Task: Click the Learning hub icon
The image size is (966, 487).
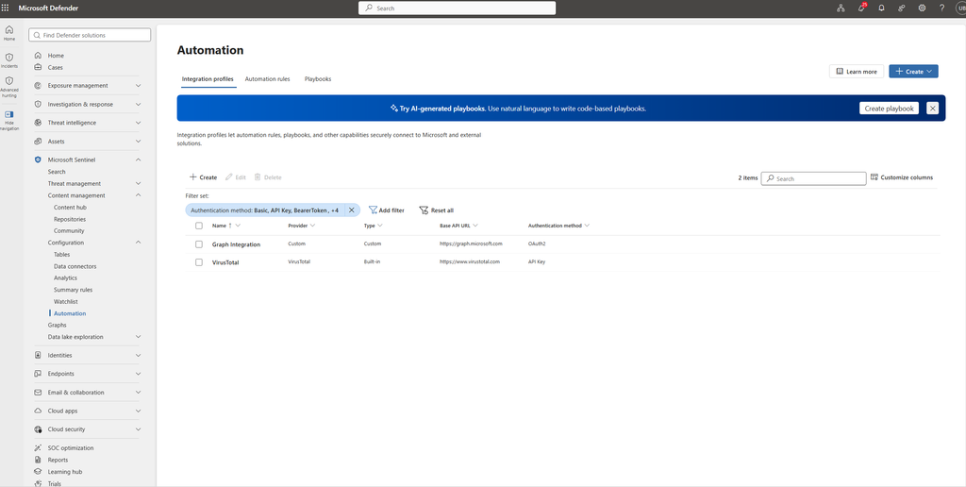Action: tap(38, 472)
